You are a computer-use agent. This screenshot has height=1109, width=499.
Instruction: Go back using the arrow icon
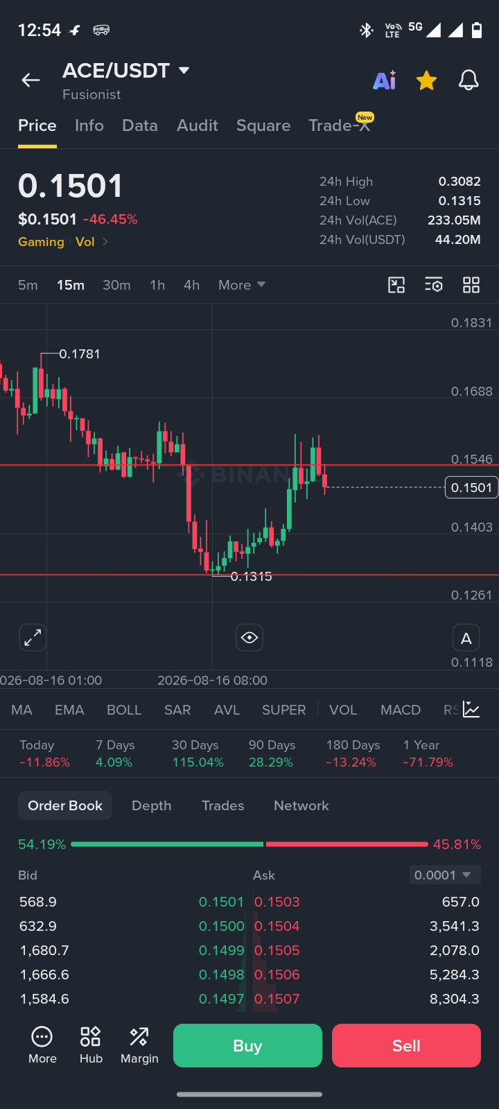point(30,80)
